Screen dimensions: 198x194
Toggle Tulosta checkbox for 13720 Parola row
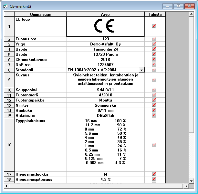pyautogui.click(x=154, y=54)
